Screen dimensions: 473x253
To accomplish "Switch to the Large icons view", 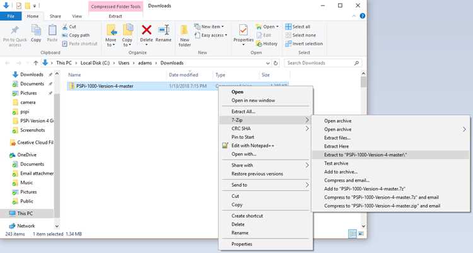I will pyautogui.click(x=361, y=233).
